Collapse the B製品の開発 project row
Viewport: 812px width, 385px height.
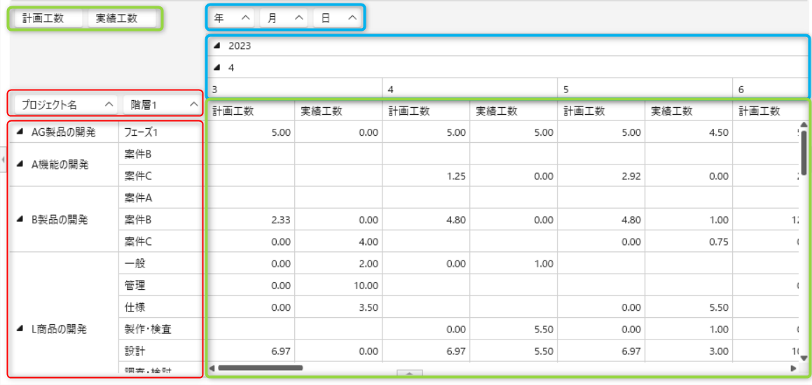(20, 219)
